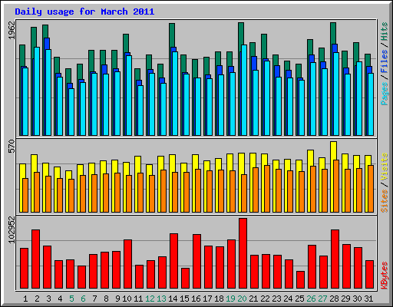Click day 14 on the x-axis
393x307 pixels.
click(x=173, y=299)
